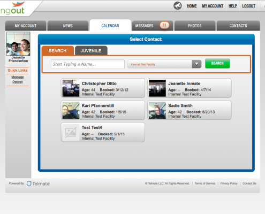The width and height of the screenshot is (265, 214).
Task: Click the green SEARCH button
Action: (x=217, y=63)
